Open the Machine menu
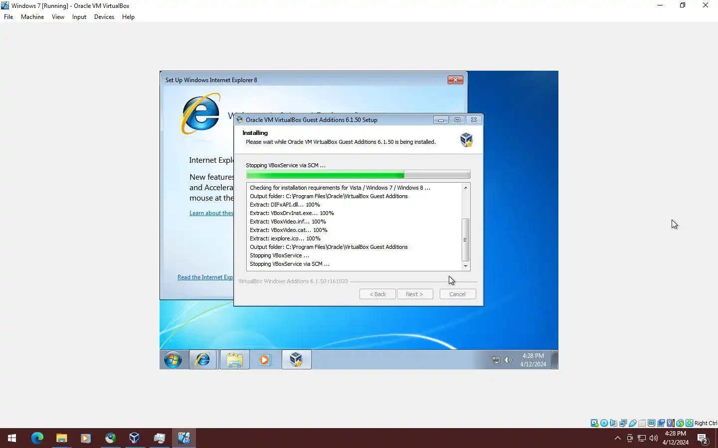 tap(32, 17)
